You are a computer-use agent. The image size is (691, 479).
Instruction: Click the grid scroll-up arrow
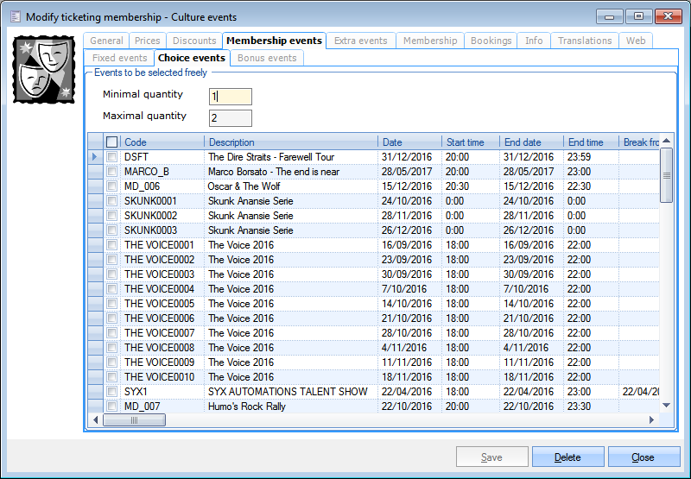(666, 142)
